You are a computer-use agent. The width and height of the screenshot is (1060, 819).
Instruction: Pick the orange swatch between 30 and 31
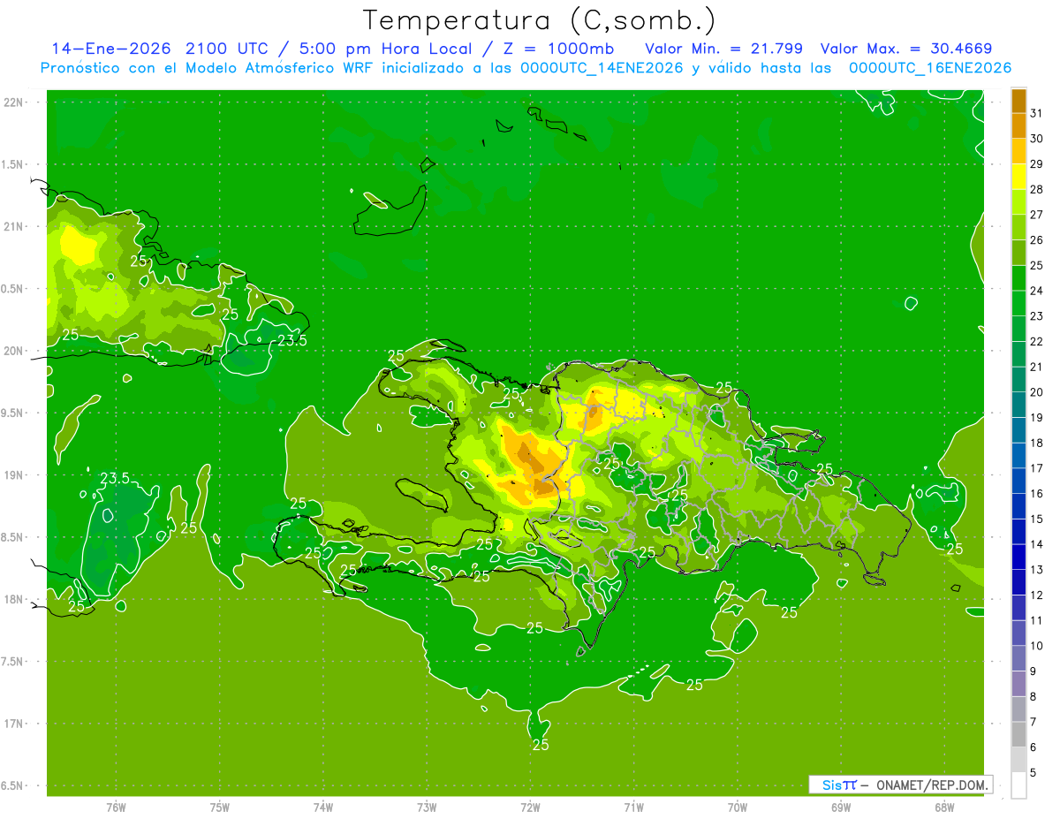coord(1018,126)
